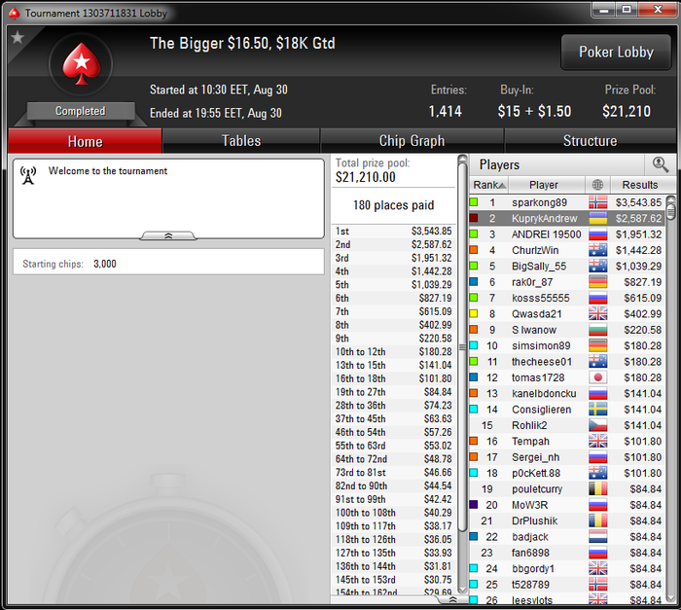Screen dimensions: 681x610
Task: Open the player search magnifier icon
Action: [x=661, y=164]
